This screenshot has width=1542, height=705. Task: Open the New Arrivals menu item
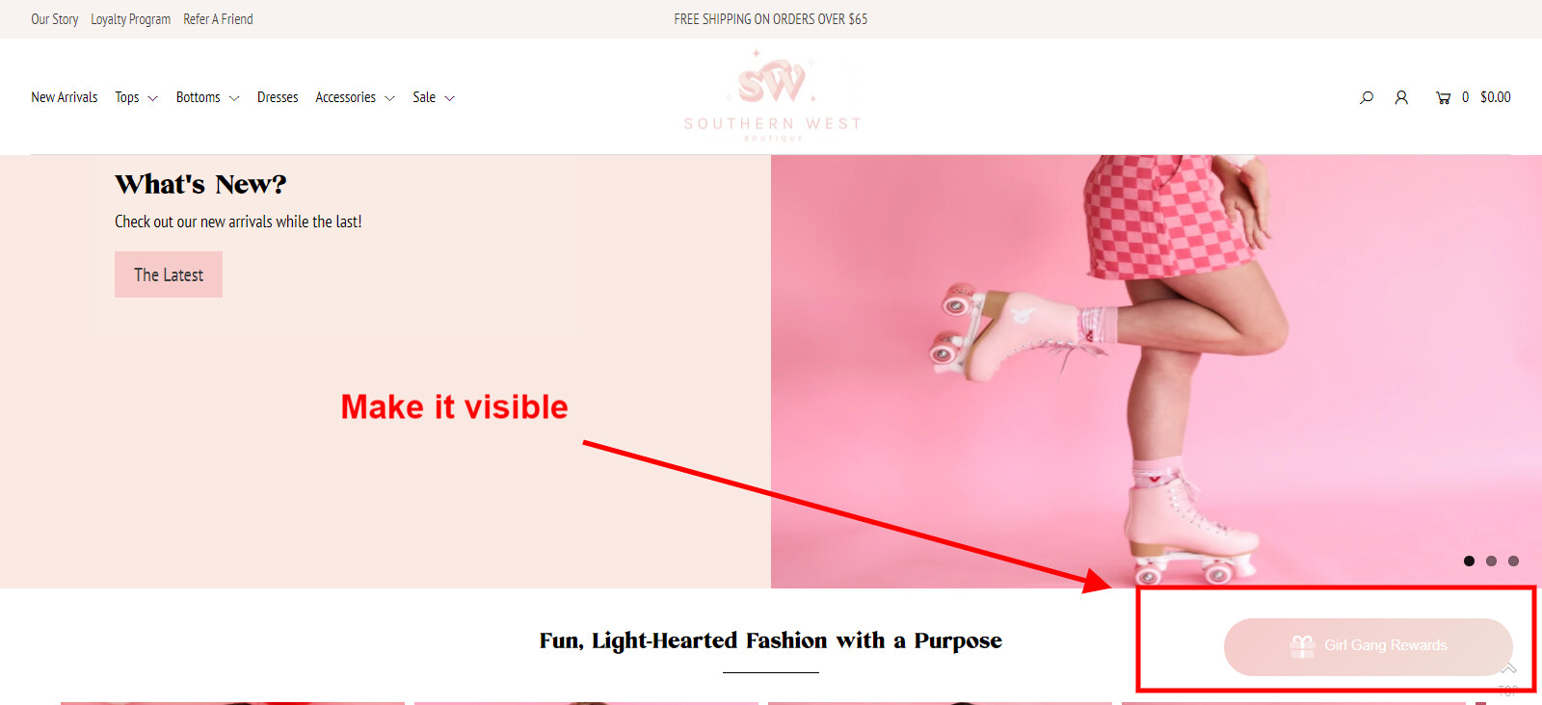pyautogui.click(x=65, y=97)
